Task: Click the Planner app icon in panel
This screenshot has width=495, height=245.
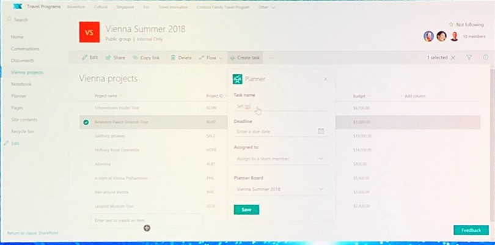Action: click(x=237, y=79)
